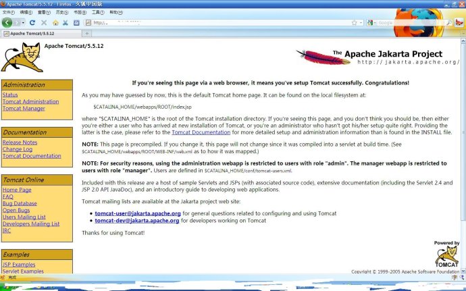Open the 历史(S) History menu

(62, 12)
